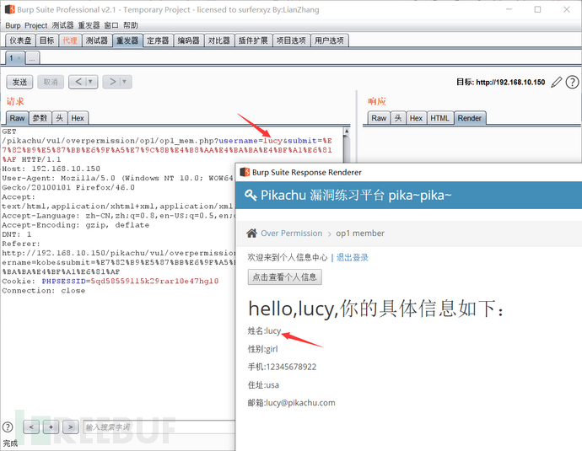
Task: Click the request pane scrollbar up arrow
Action: tap(347, 131)
